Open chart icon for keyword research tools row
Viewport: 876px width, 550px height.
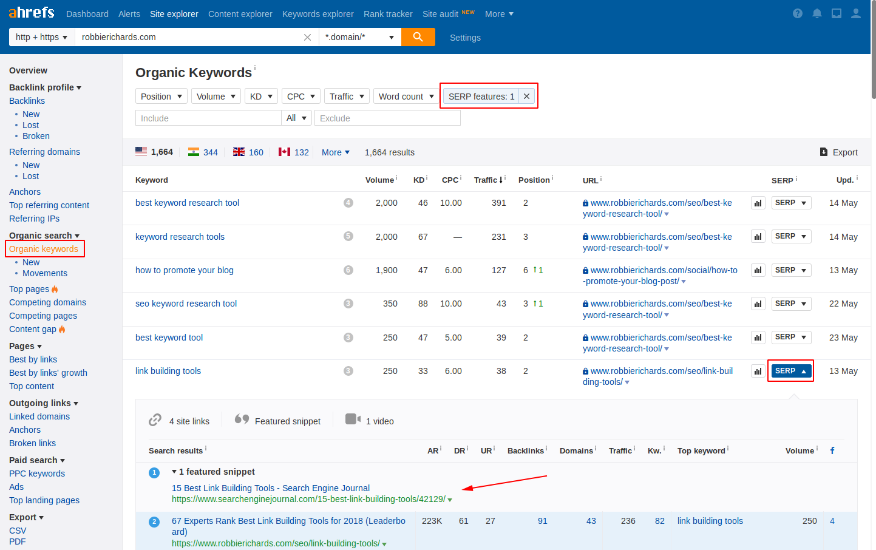[x=758, y=237]
